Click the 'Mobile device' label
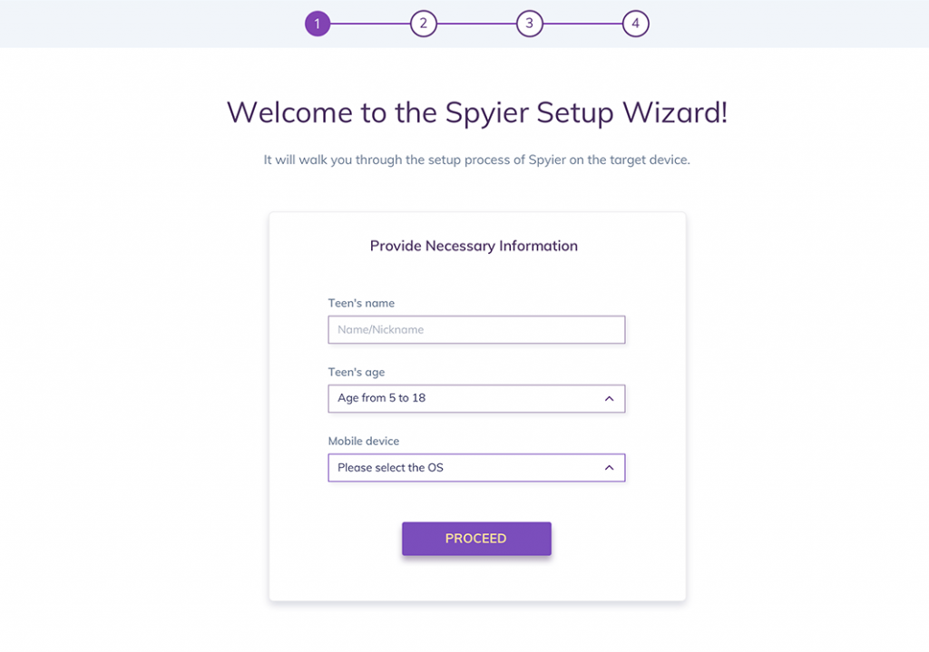The height and width of the screenshot is (652, 929). 364,442
